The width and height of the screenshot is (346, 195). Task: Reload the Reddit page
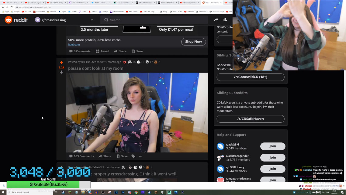pos(12,7)
